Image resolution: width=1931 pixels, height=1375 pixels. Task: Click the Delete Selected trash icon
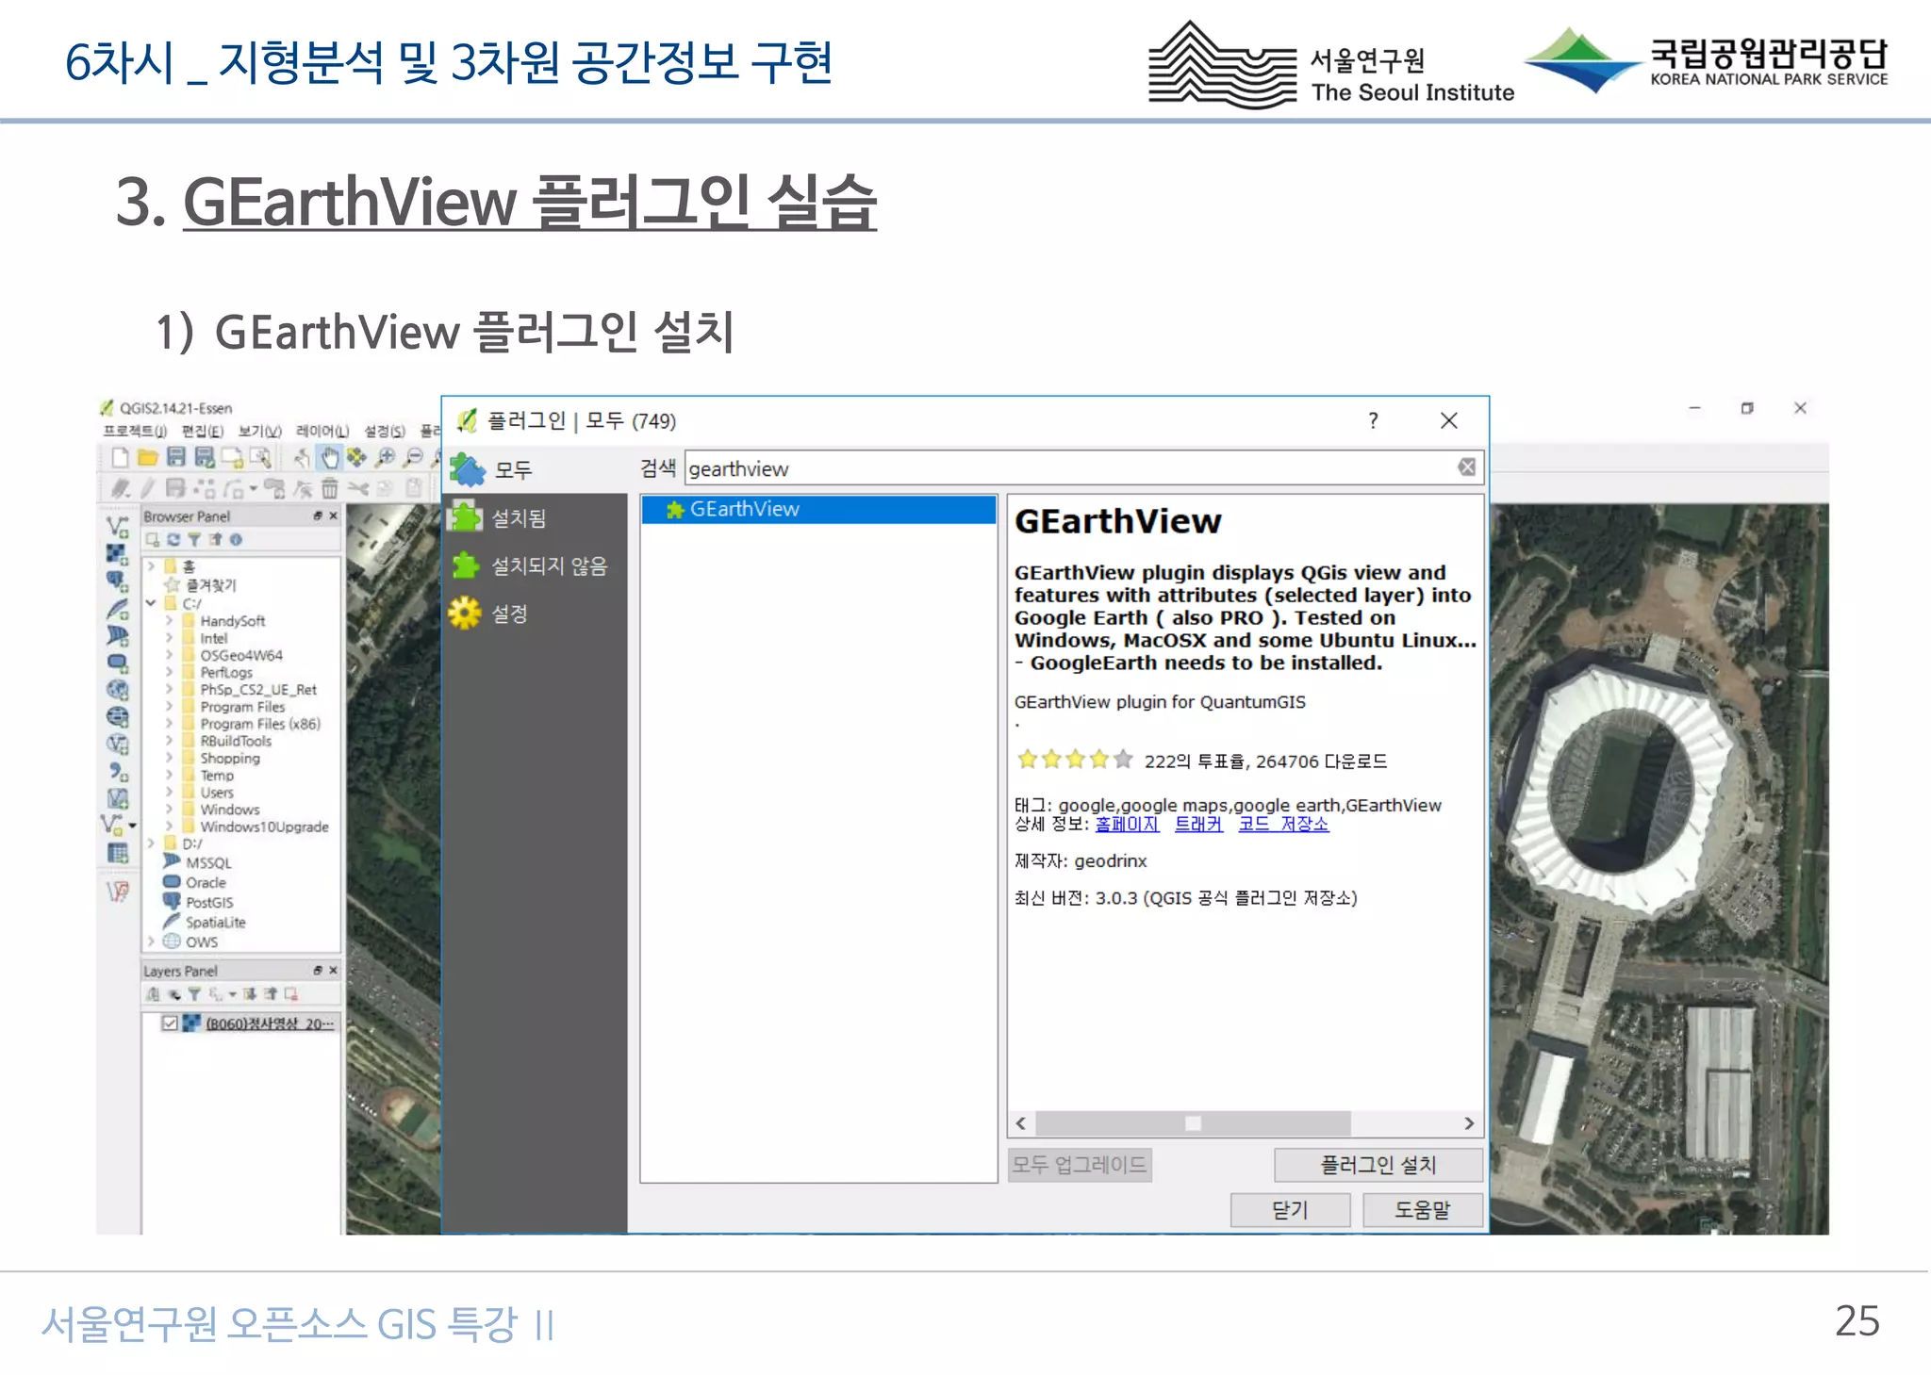click(329, 488)
